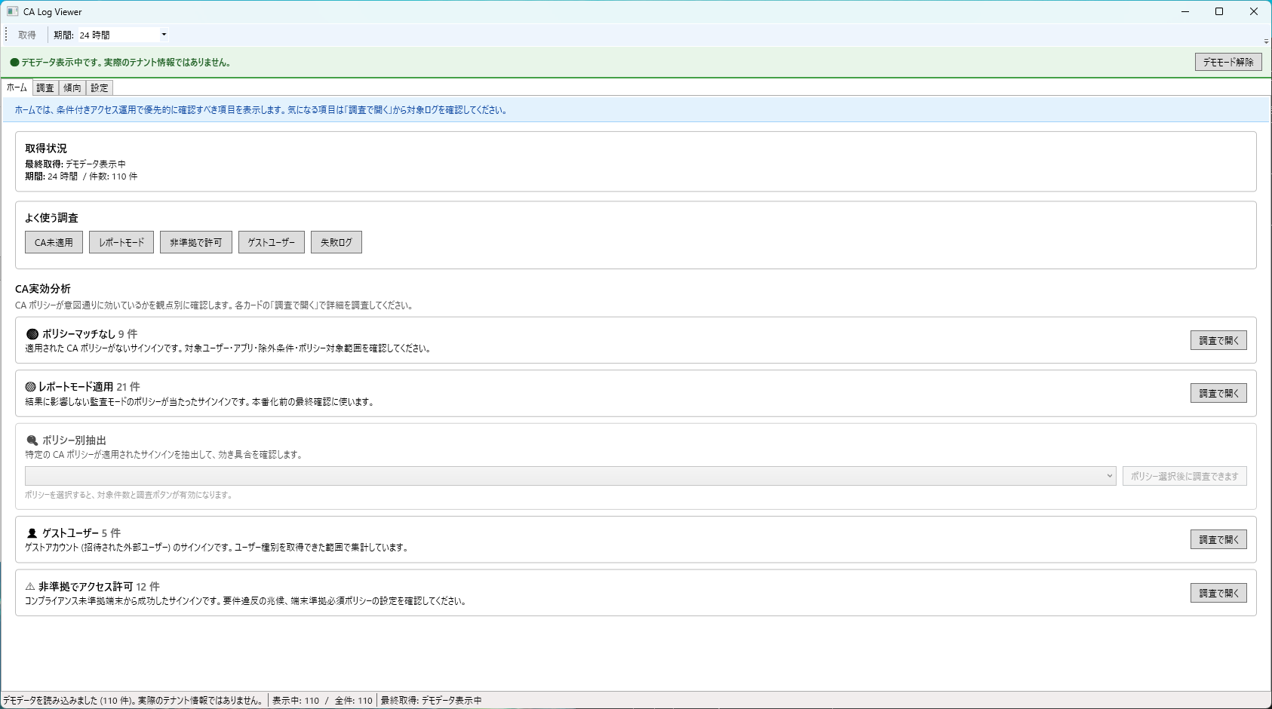This screenshot has width=1272, height=709.
Task: Open the toolbar overflow arrow
Action: (1266, 41)
